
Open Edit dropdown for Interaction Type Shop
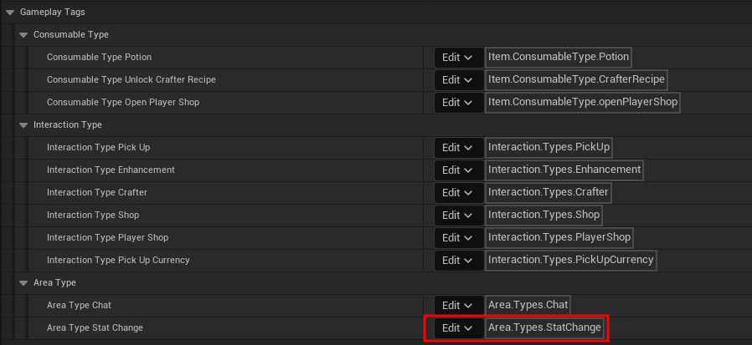459,216
